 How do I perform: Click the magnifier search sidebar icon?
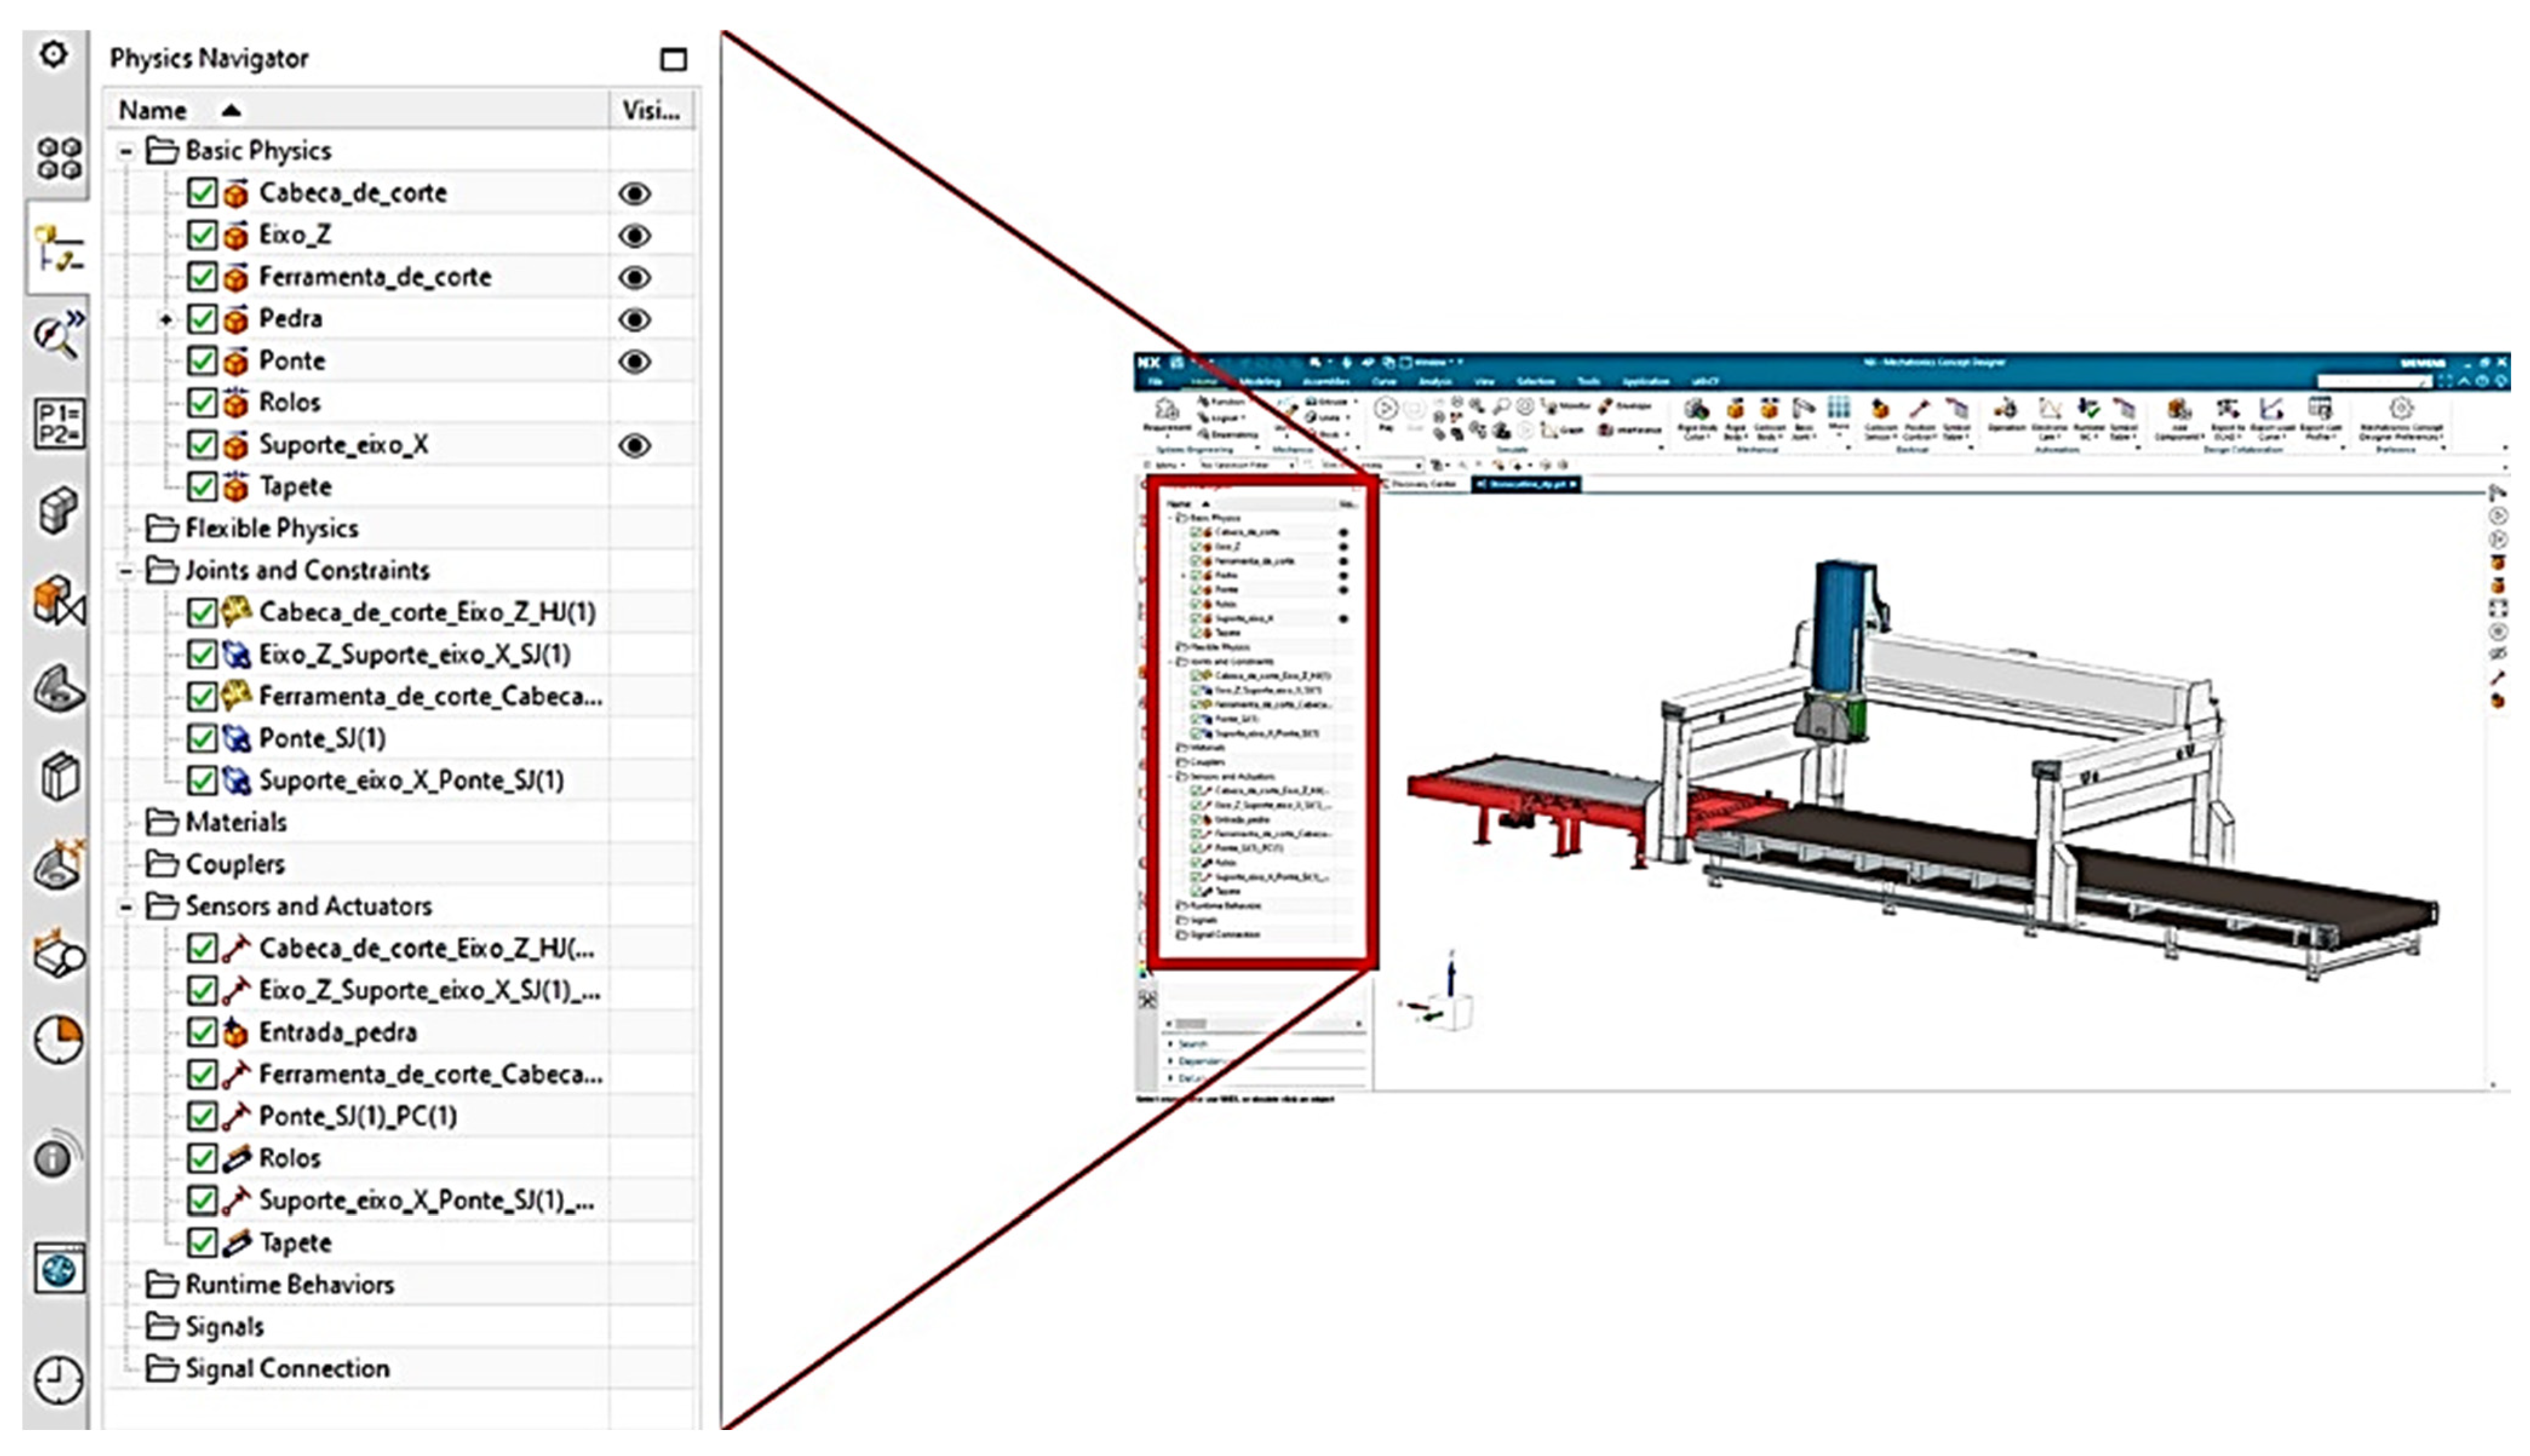point(58,335)
